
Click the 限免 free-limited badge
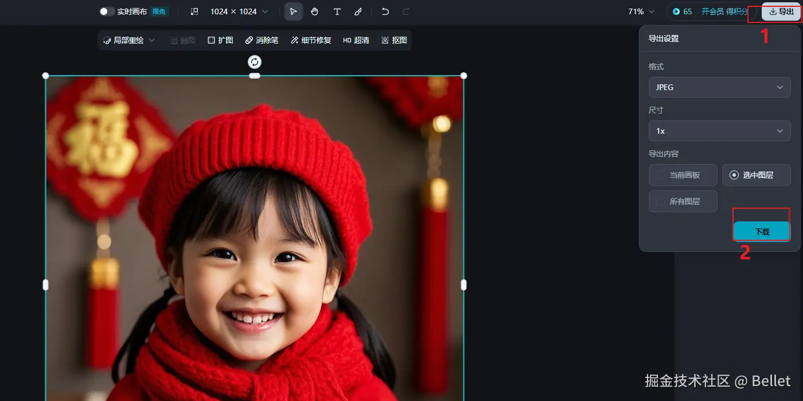[x=159, y=11]
